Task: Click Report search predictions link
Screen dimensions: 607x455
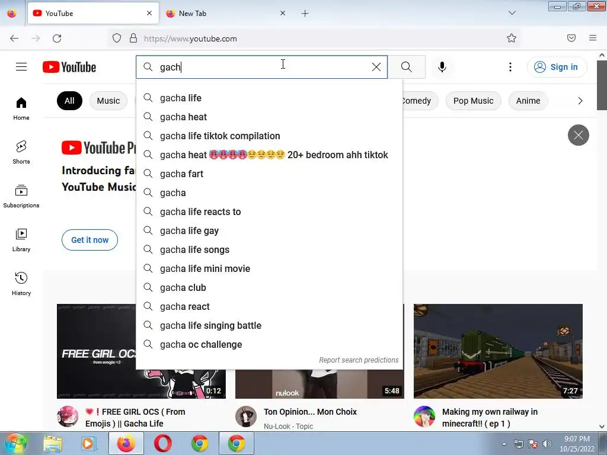Action: [359, 360]
